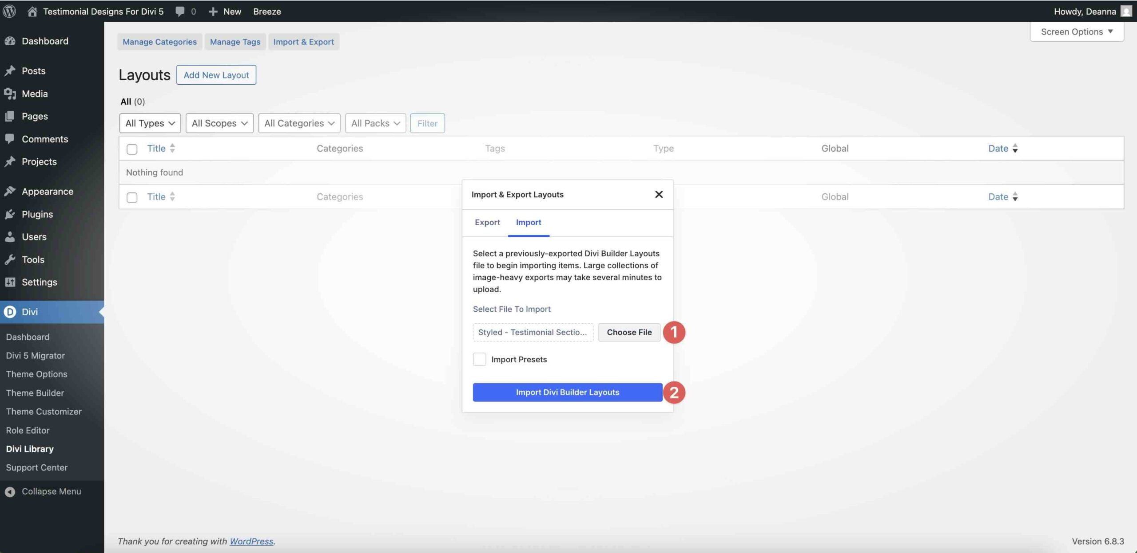
Task: Click Choose File to select a layout file
Action: (629, 332)
